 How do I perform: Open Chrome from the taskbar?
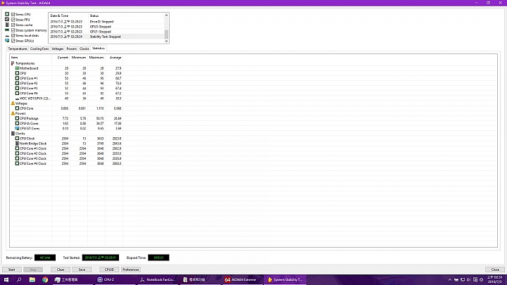point(45,280)
